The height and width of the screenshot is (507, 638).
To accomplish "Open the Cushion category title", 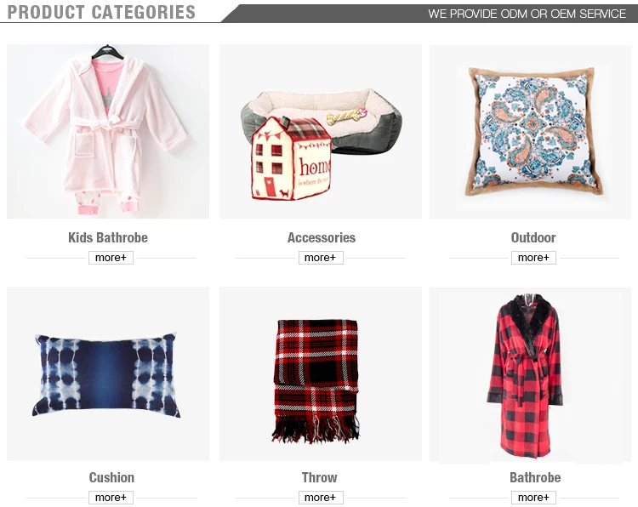I will click(x=111, y=477).
